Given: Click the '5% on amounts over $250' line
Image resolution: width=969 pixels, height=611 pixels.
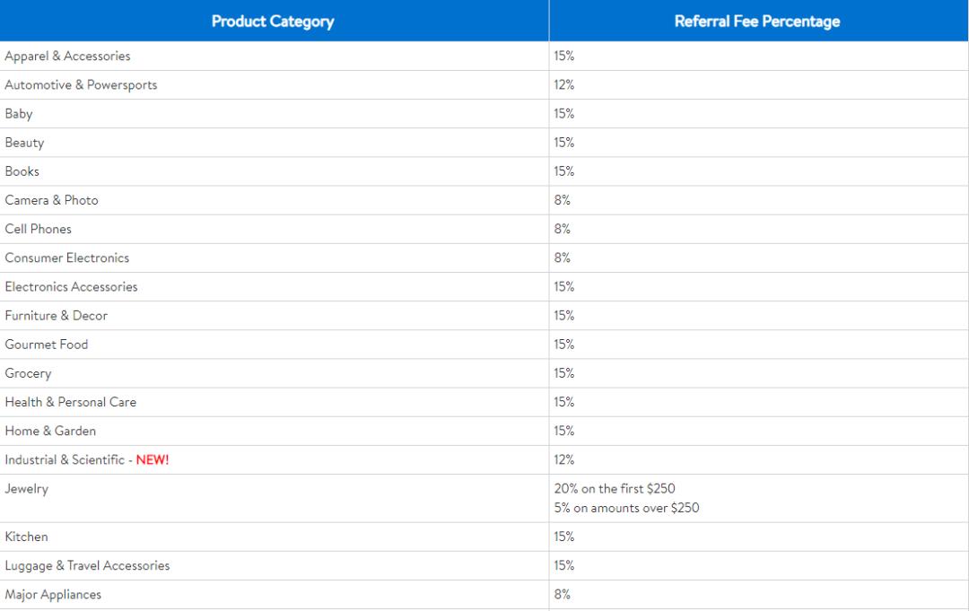Looking at the screenshot, I should [626, 508].
